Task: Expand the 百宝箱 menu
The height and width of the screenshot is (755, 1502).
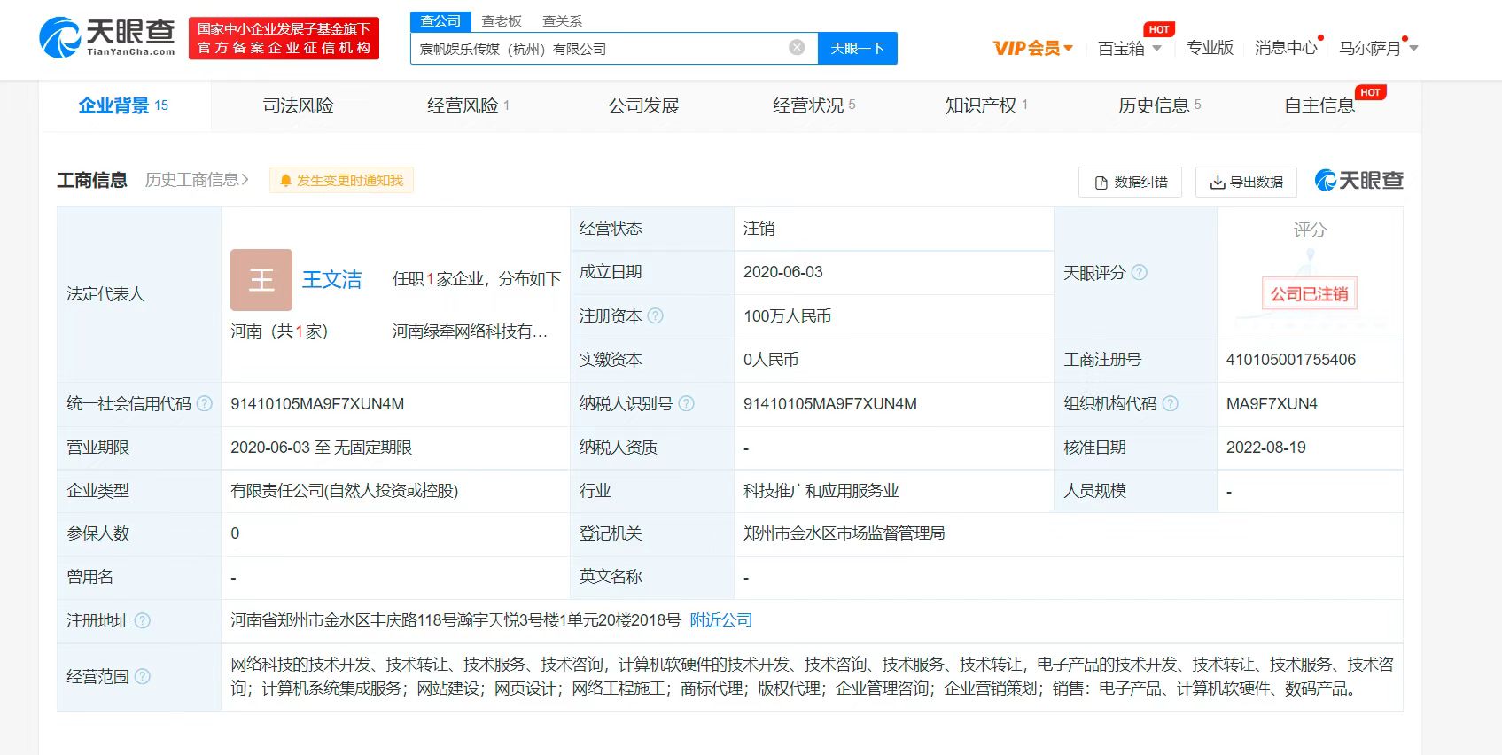Action: pos(1130,48)
